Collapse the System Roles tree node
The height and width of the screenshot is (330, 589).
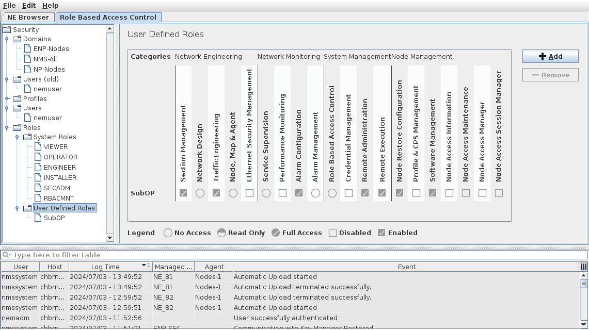[17, 137]
